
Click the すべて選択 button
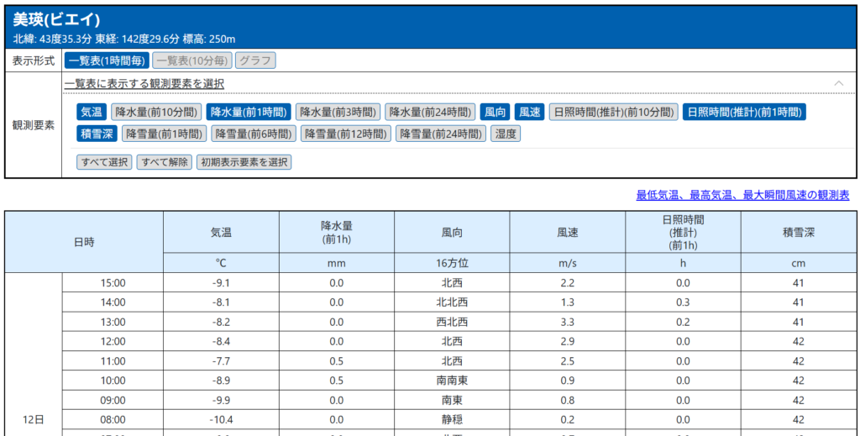pyautogui.click(x=104, y=162)
